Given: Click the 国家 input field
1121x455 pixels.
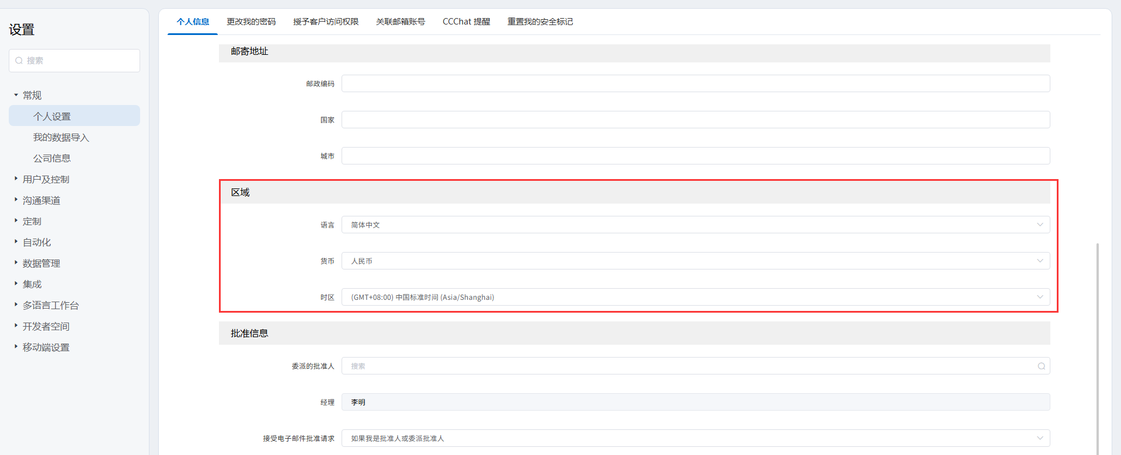Looking at the screenshot, I should click(695, 120).
